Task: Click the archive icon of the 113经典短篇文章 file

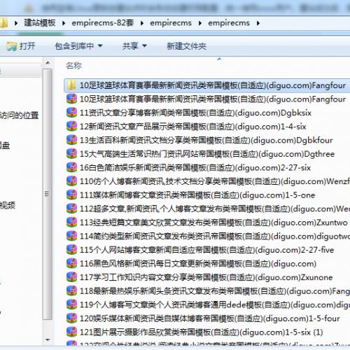Action: coord(71,223)
